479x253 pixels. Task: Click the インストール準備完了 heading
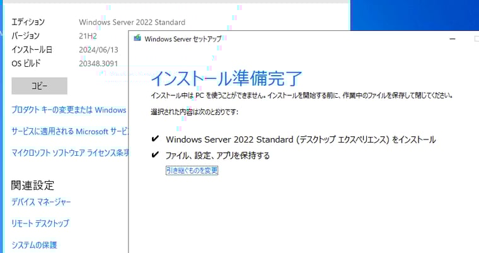[226, 78]
